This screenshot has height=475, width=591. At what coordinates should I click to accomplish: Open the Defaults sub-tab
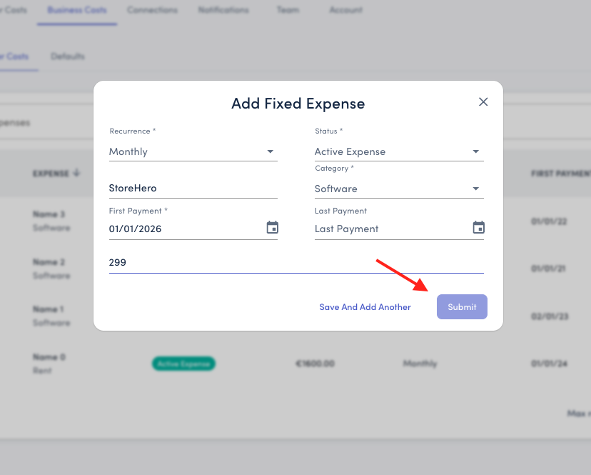click(x=68, y=56)
